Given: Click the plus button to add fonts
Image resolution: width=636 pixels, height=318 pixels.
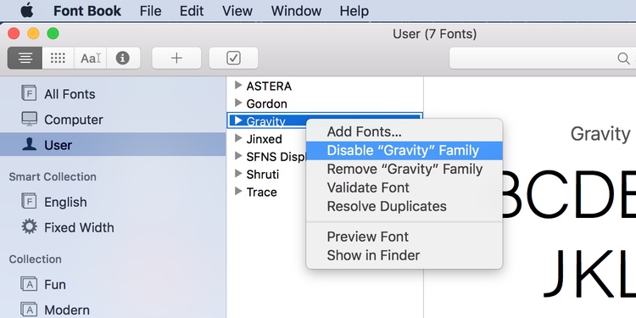Looking at the screenshot, I should tap(176, 59).
